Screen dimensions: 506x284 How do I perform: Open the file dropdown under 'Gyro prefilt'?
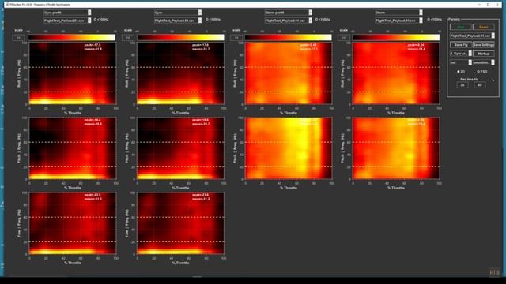(67, 21)
